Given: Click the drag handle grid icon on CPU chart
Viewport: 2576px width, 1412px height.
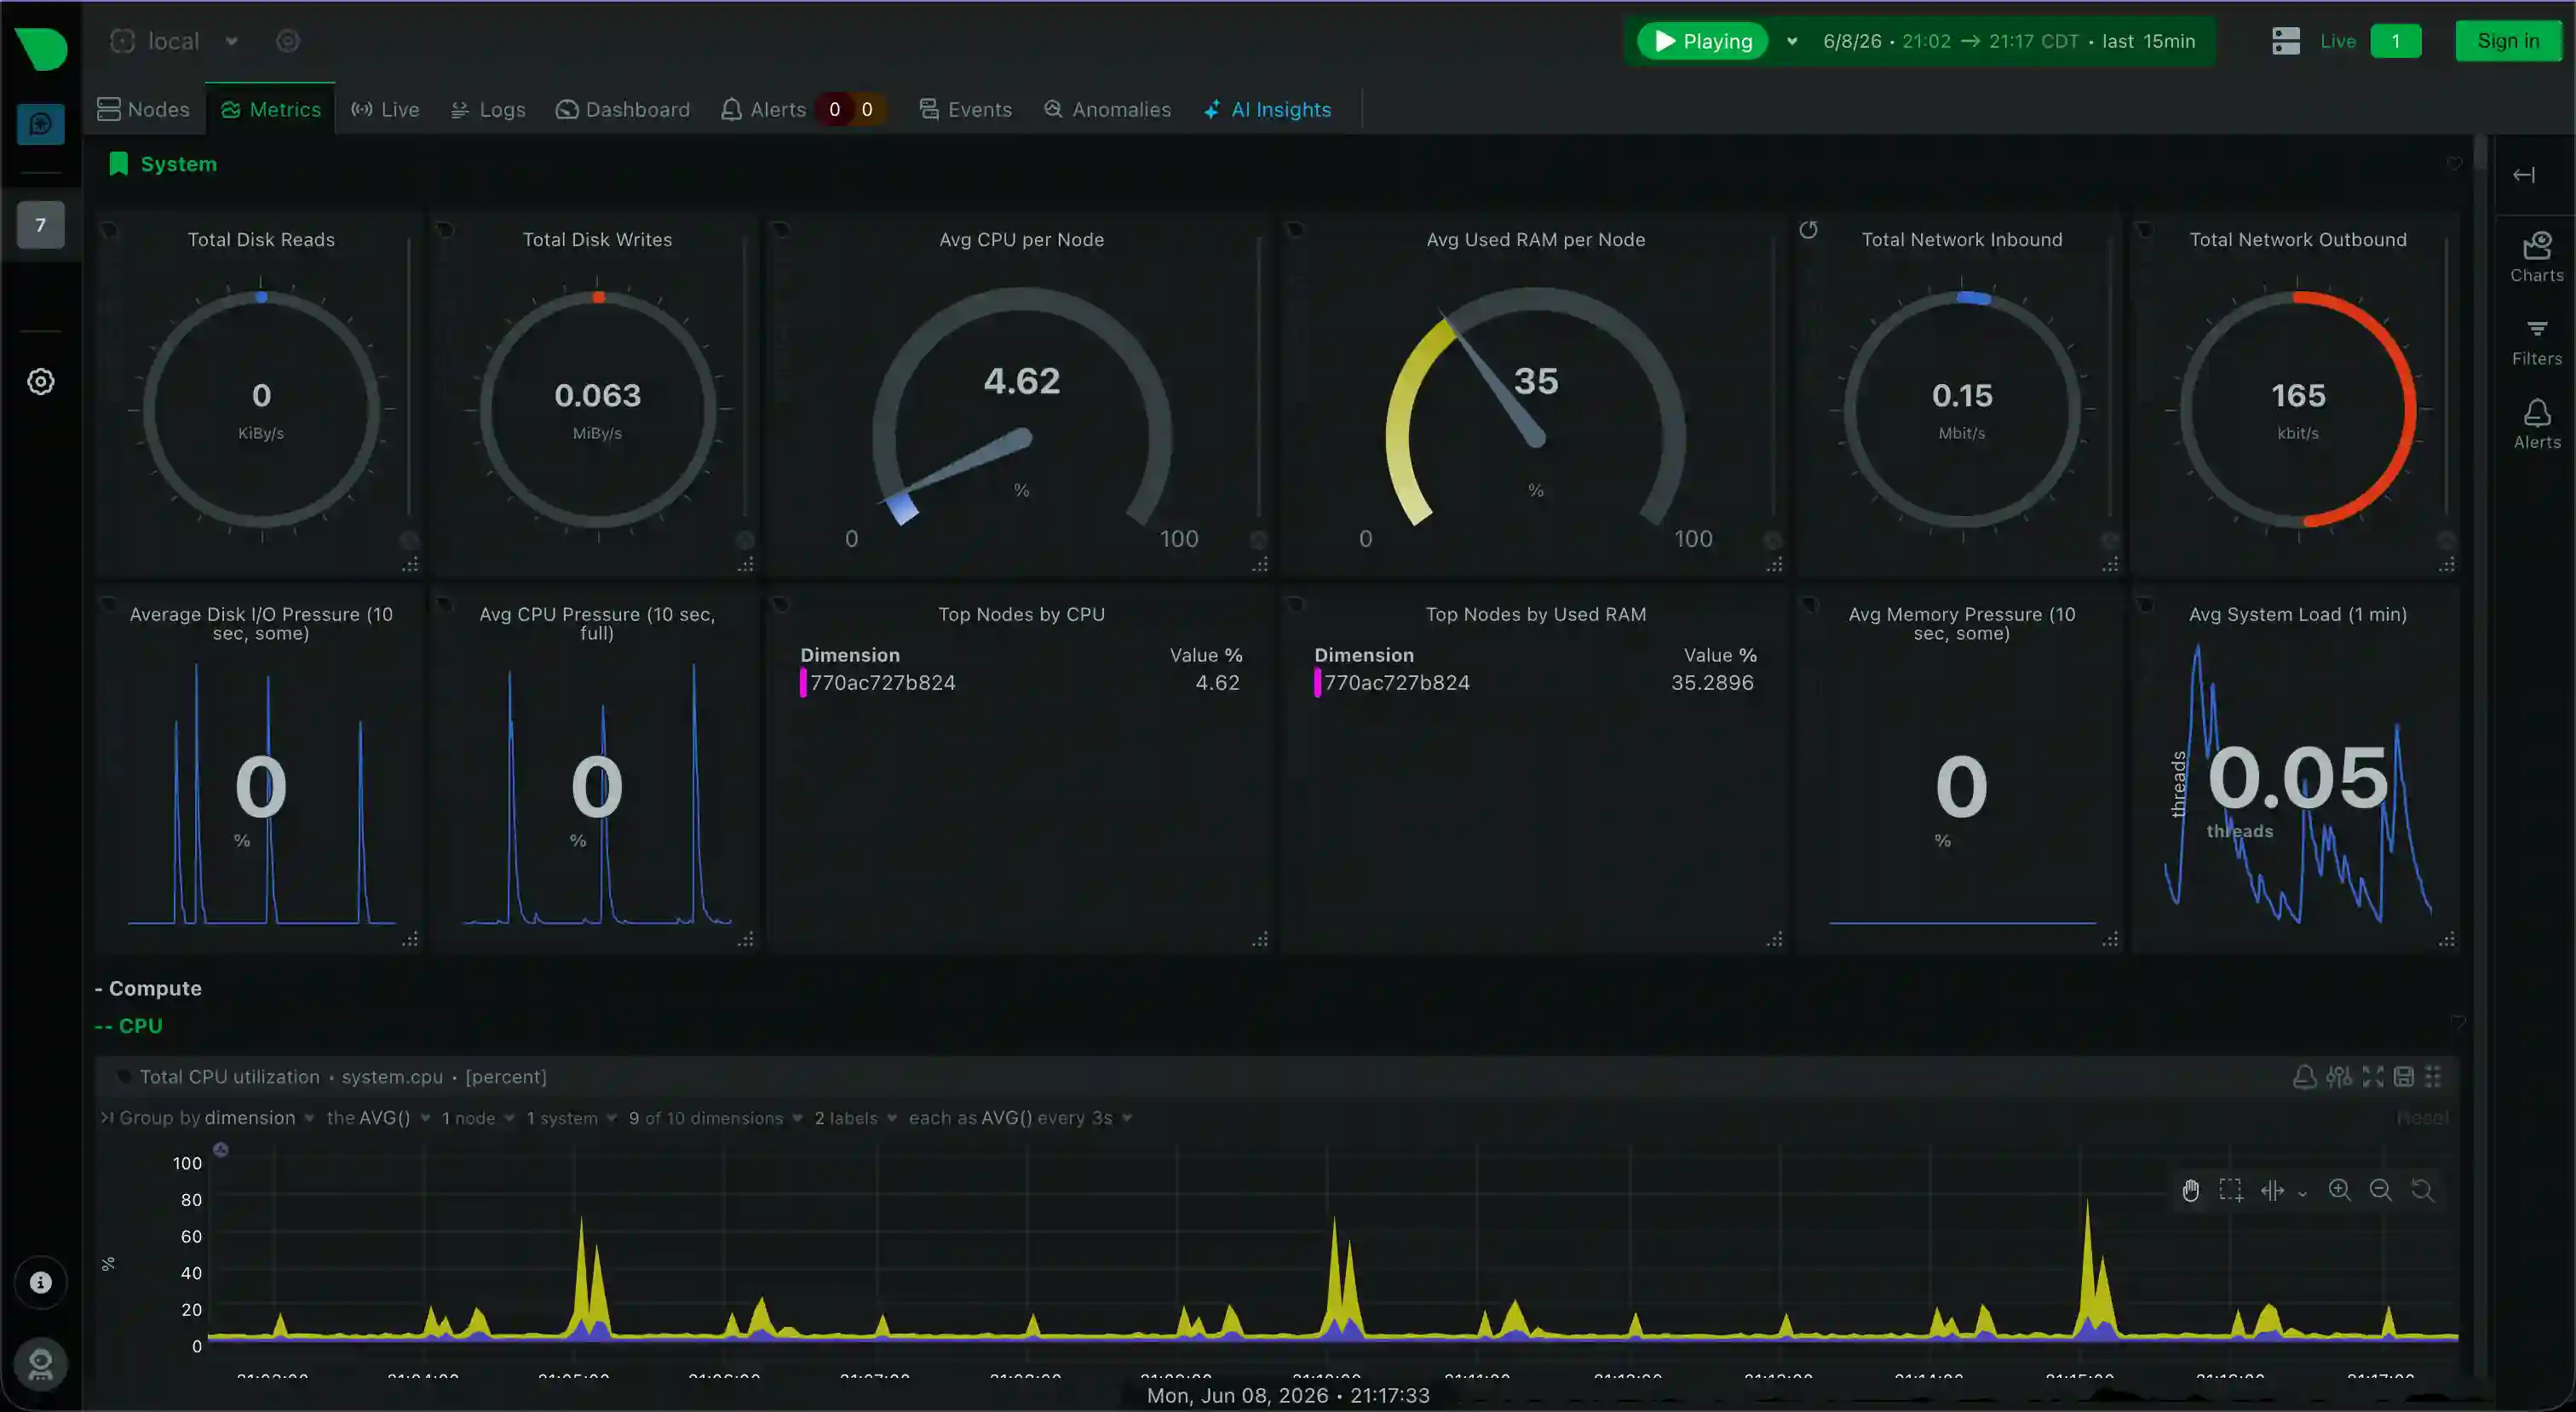Looking at the screenshot, I should coord(2433,1077).
